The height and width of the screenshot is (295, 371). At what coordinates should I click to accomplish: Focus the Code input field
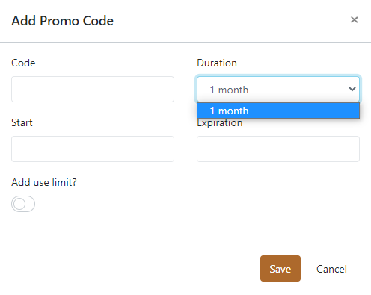(93, 89)
